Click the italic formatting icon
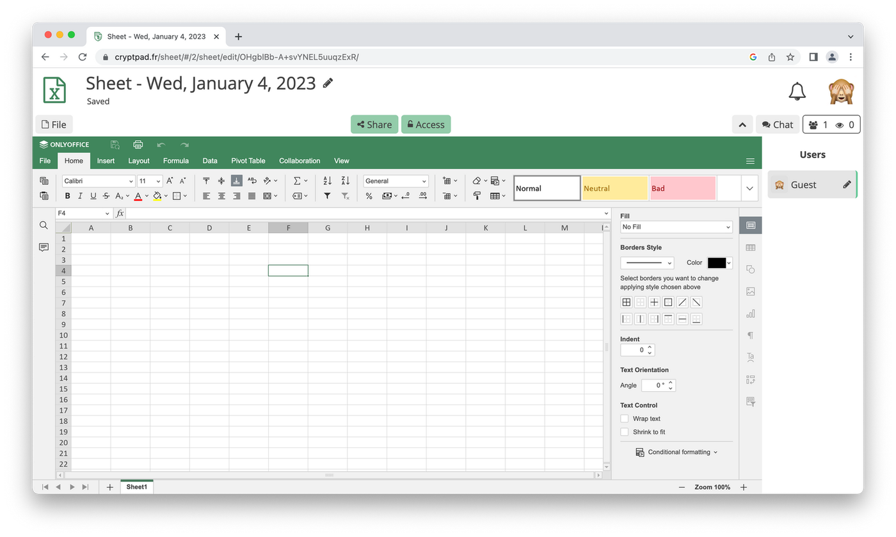This screenshot has height=537, width=896. coord(80,196)
